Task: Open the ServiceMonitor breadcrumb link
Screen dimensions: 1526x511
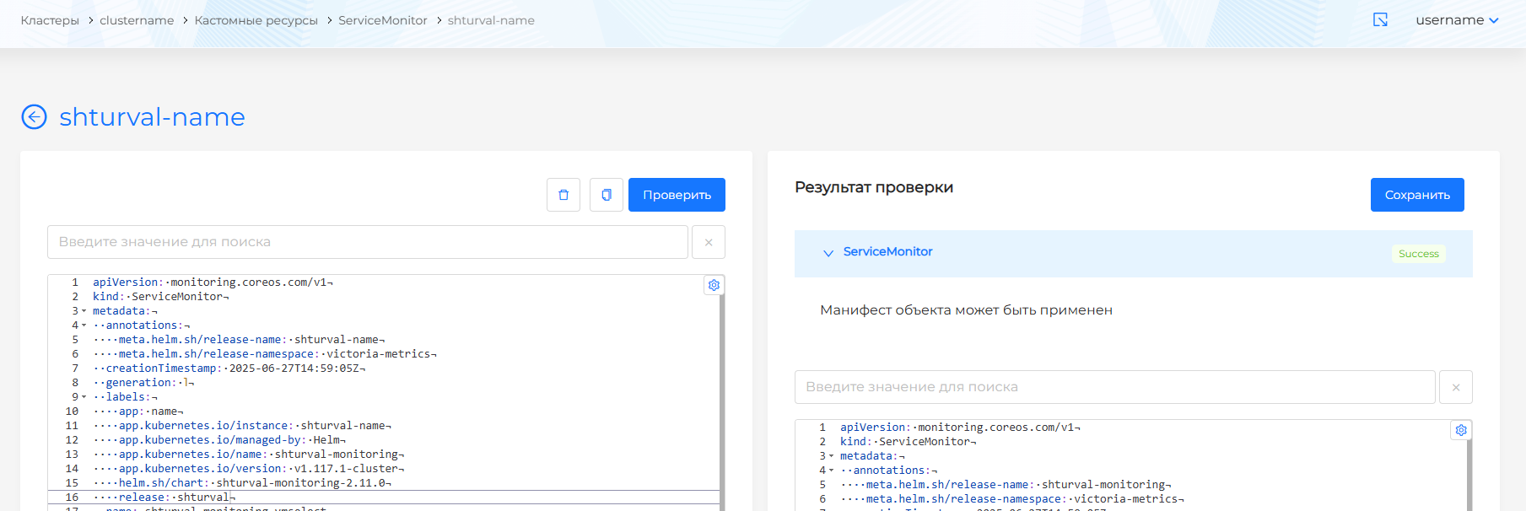Action: point(382,20)
